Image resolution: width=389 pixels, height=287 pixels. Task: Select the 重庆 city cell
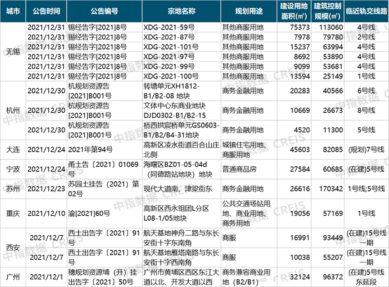pyautogui.click(x=13, y=213)
